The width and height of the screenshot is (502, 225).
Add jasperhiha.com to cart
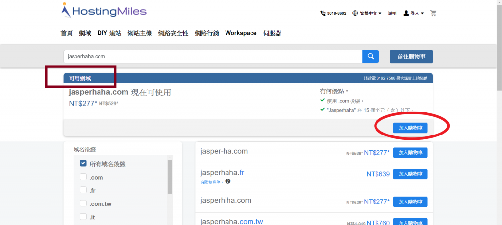click(410, 202)
